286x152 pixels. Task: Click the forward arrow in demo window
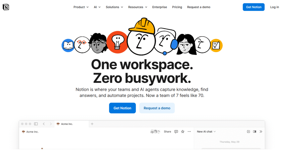pos(51,124)
